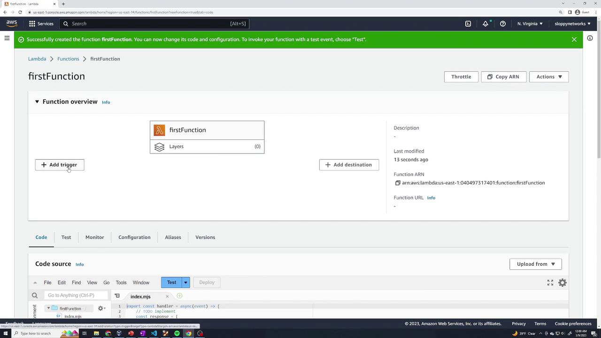Switch to the Test tab
Image resolution: width=601 pixels, height=338 pixels.
66,237
